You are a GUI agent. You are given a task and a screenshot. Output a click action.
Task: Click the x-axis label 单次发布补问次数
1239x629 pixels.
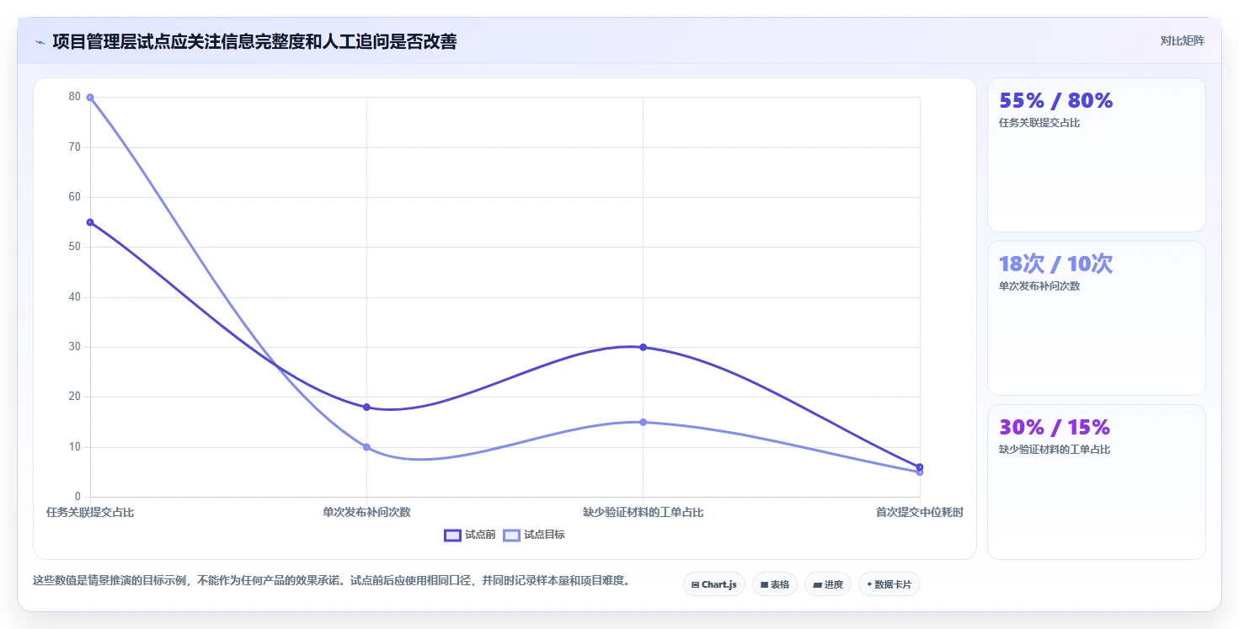(x=366, y=512)
